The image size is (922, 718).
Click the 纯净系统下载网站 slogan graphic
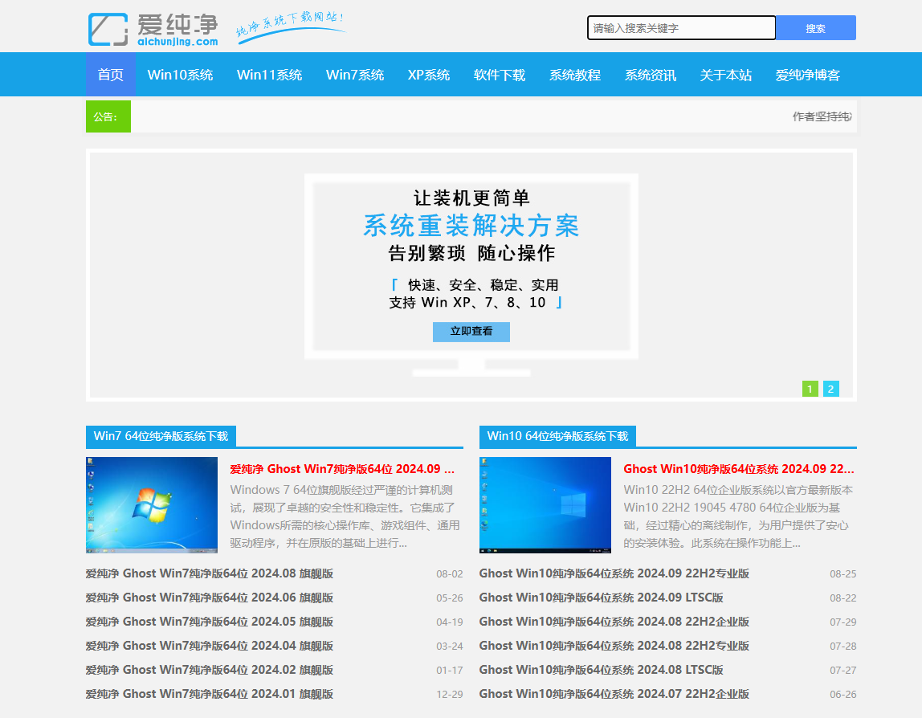(x=291, y=26)
